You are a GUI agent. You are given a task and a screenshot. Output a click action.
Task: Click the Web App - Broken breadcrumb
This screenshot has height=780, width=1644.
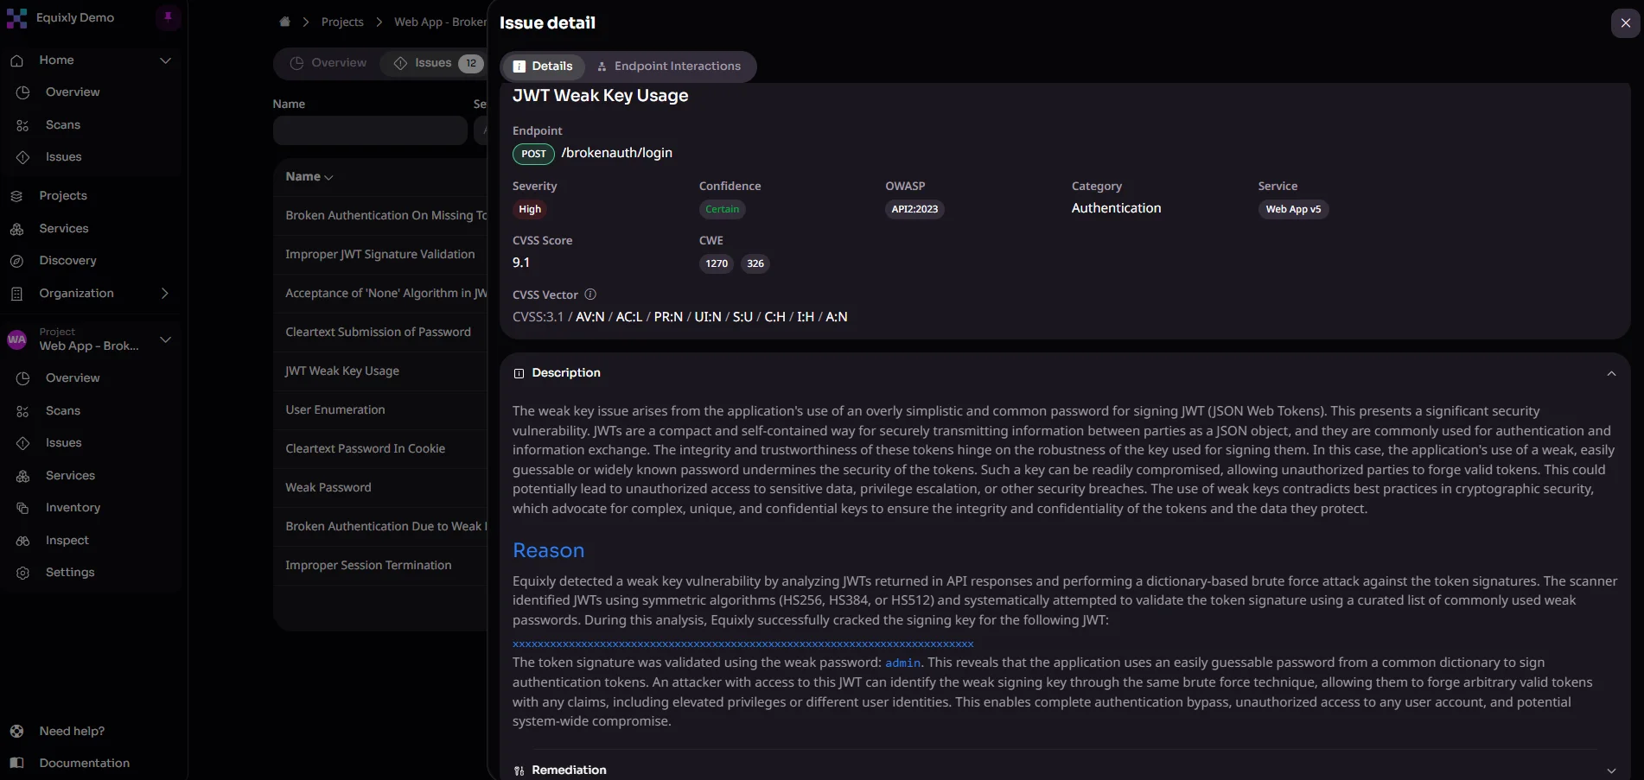(x=440, y=22)
